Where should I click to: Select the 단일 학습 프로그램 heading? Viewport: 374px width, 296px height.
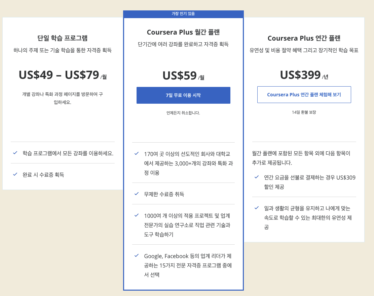[63, 38]
